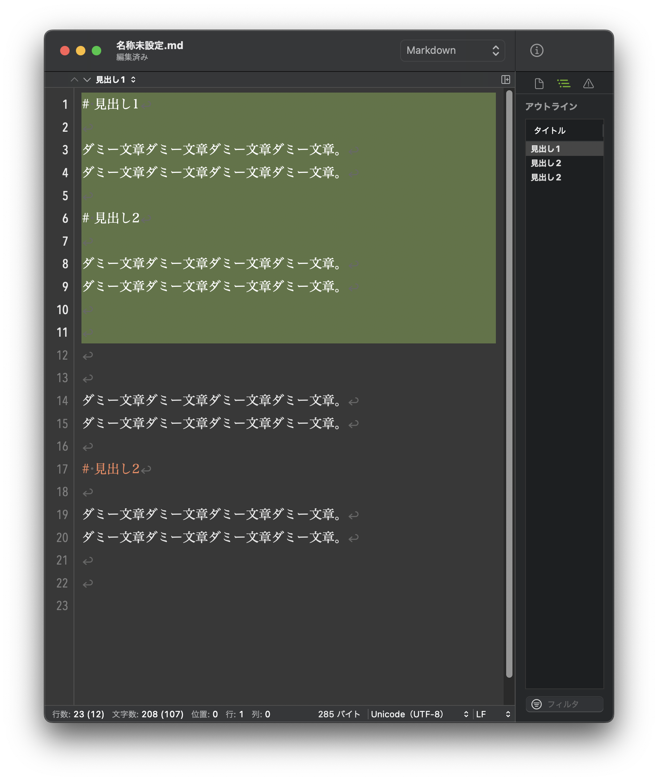
Task: Split the editor view
Action: (505, 80)
